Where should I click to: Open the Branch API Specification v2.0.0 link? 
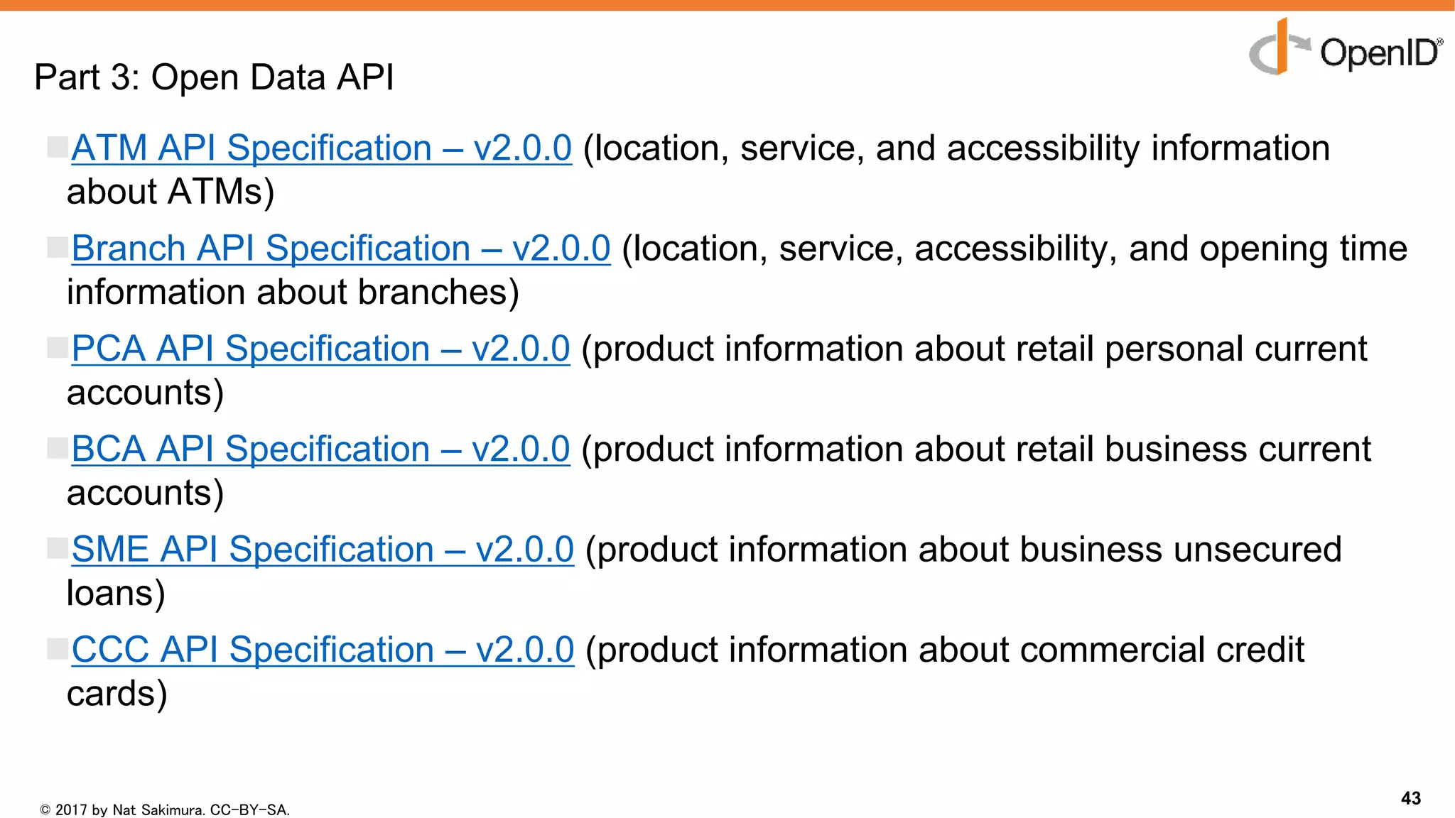(341, 249)
